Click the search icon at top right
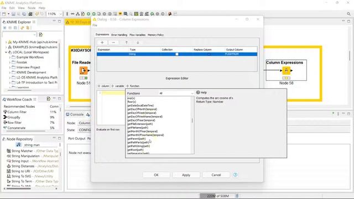 tap(348, 14)
